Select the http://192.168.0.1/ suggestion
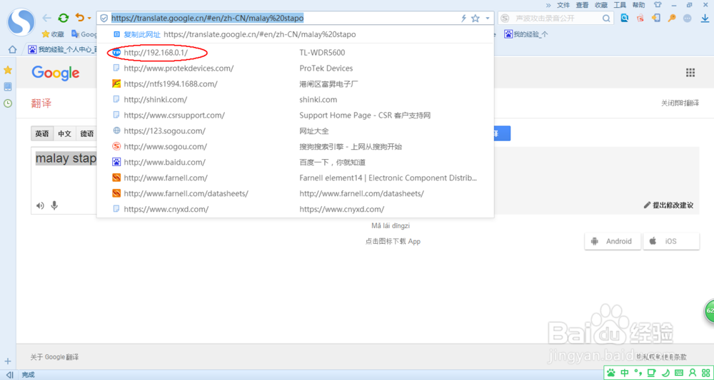 [295, 53]
